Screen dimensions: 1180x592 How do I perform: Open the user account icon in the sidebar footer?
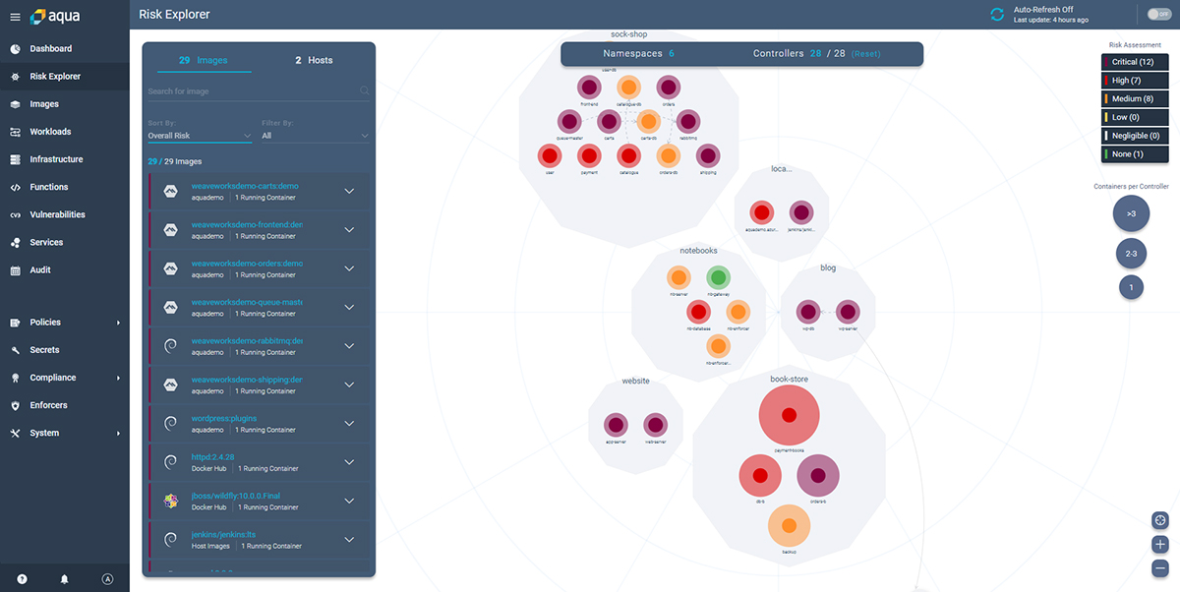(x=108, y=579)
